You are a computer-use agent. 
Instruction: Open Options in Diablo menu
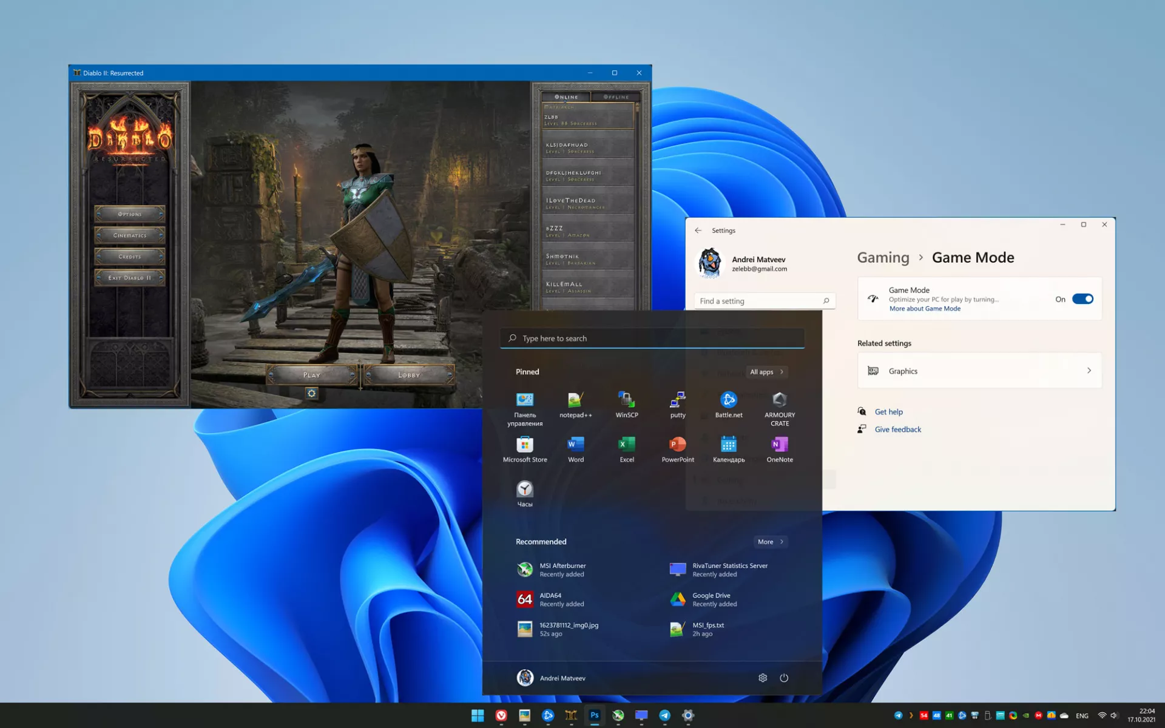(x=130, y=214)
